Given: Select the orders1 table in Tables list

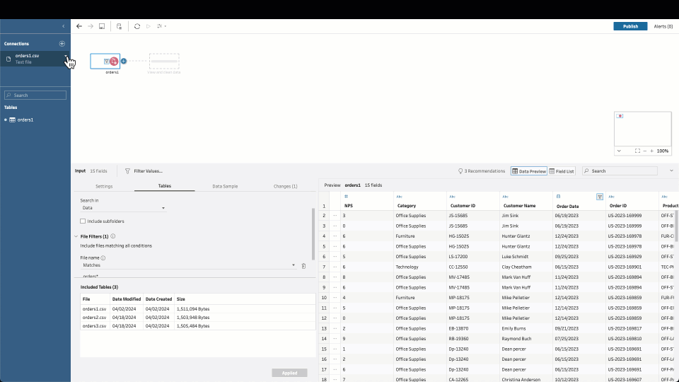Looking at the screenshot, I should pos(25,120).
